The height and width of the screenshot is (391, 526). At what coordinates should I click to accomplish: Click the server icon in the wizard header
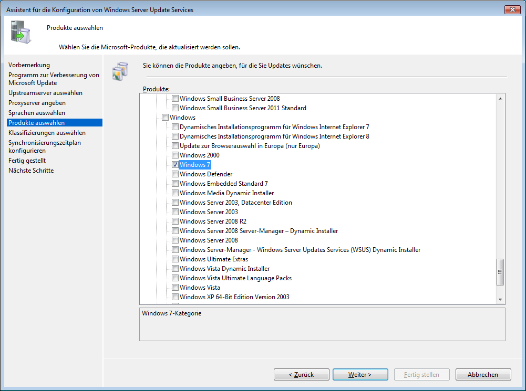coord(21,32)
